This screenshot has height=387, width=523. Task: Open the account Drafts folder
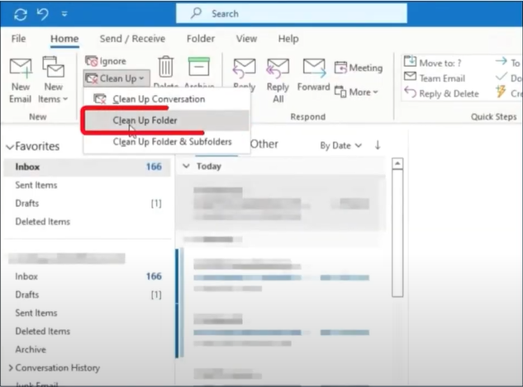tap(27, 295)
